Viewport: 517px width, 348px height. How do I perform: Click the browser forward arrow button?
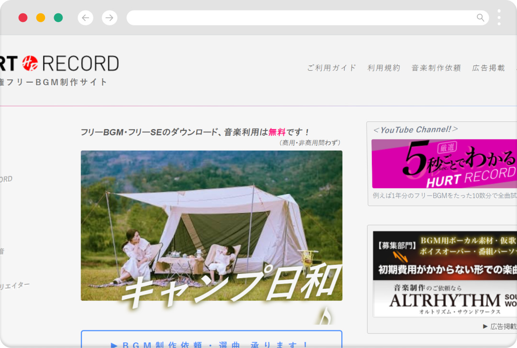coord(110,18)
